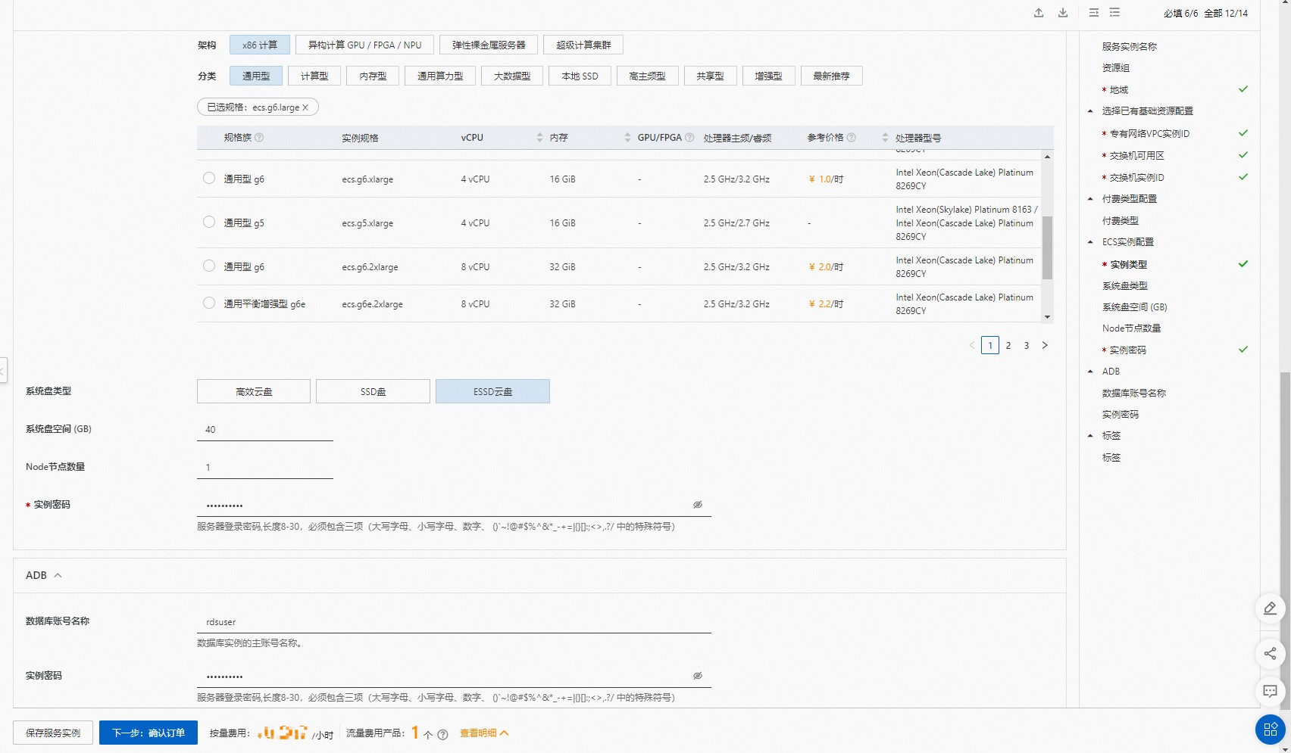Go to previous page arrow of spec table

click(972, 345)
